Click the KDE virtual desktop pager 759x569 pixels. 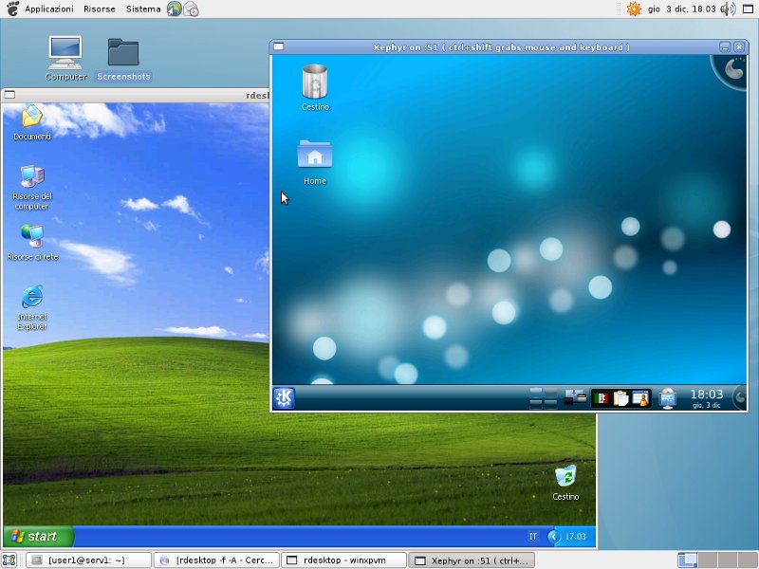pyautogui.click(x=543, y=398)
